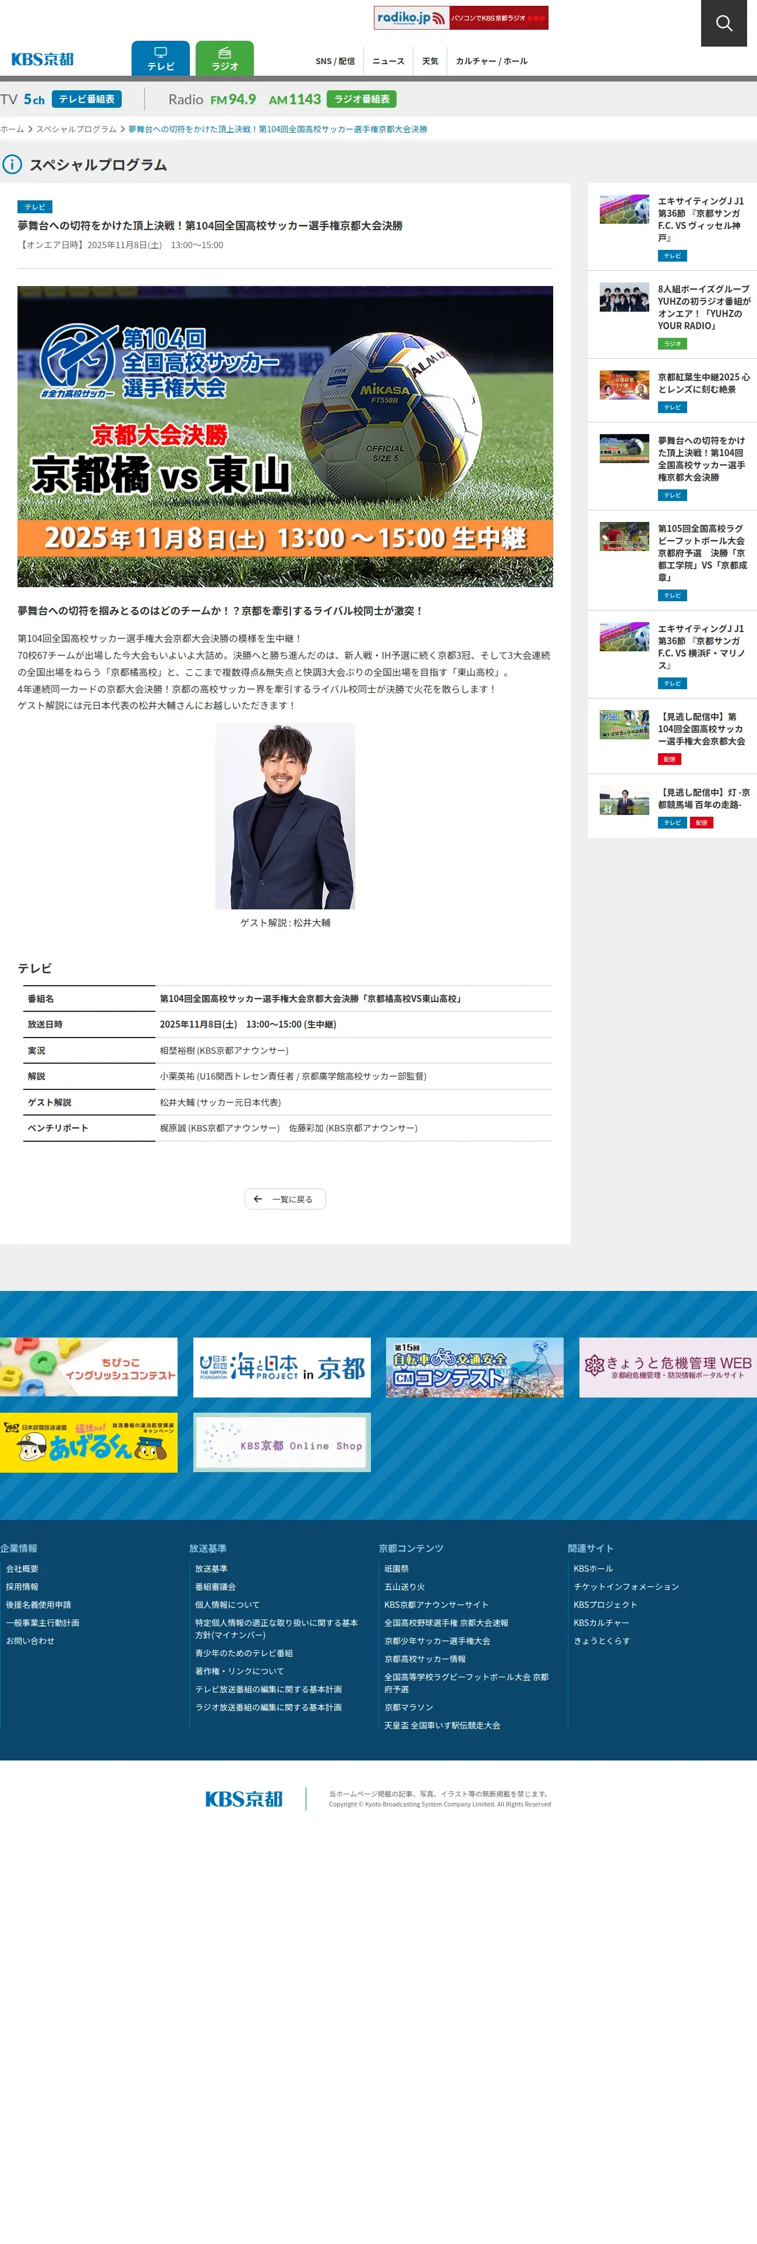The image size is (757, 2244).
Task: Open 海と日本 PROJECT in 京都 banner
Action: [x=281, y=1367]
